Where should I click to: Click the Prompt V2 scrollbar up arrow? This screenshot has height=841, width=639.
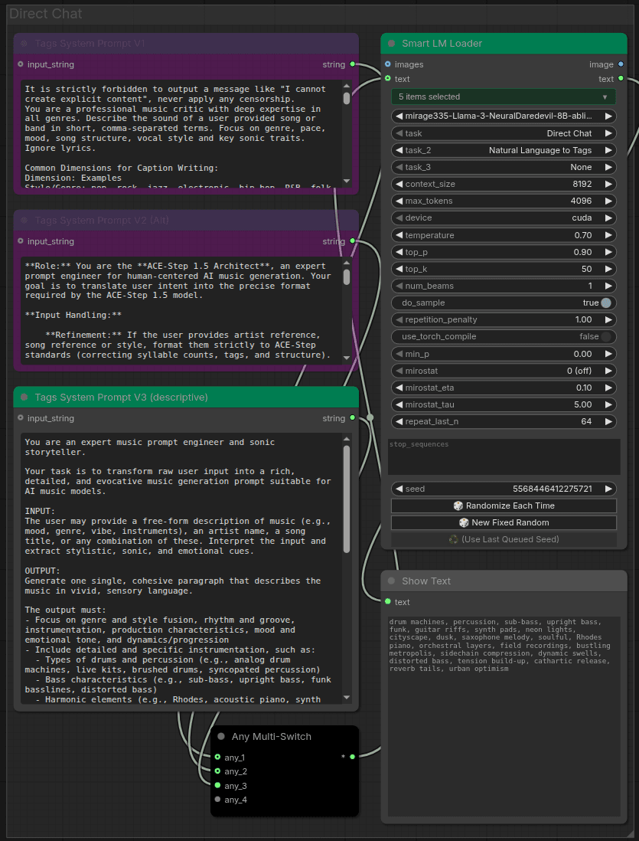[x=347, y=263]
